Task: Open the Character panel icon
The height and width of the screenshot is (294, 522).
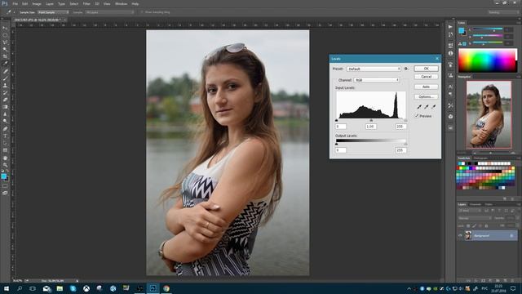Action: 450,87
